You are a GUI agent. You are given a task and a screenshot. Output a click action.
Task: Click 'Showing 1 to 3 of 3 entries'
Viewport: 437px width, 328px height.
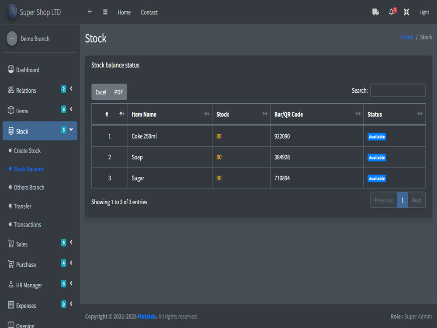click(x=119, y=202)
